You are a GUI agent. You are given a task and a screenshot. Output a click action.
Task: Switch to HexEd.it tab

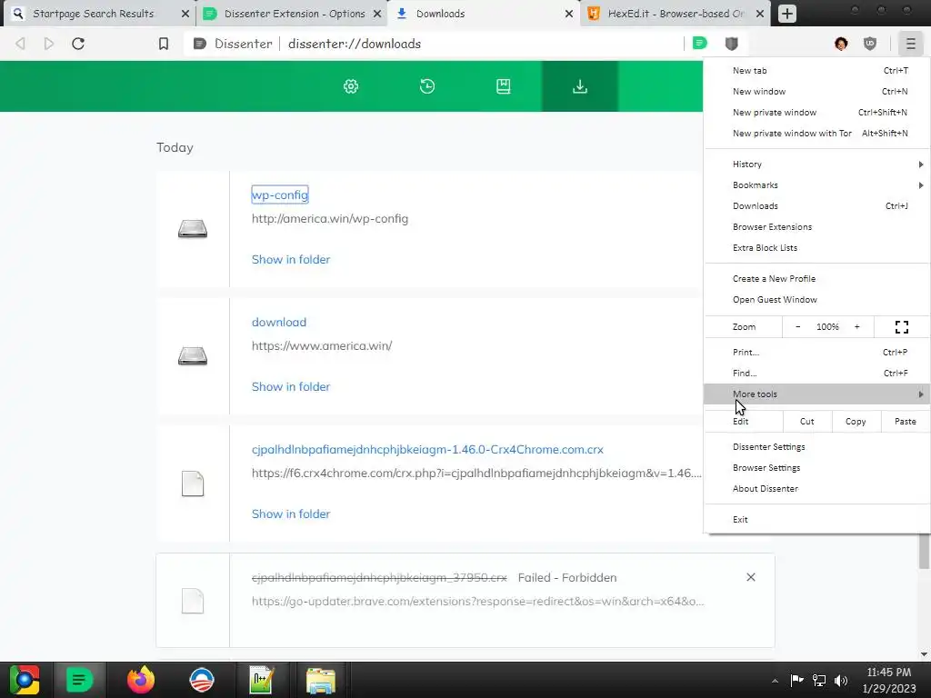[x=676, y=13]
